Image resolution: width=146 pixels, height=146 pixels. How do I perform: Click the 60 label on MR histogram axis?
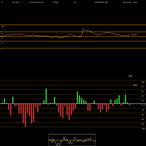coord(142,91)
